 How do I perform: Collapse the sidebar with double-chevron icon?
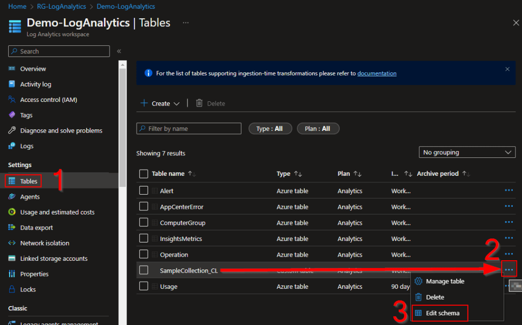pyautogui.click(x=119, y=51)
